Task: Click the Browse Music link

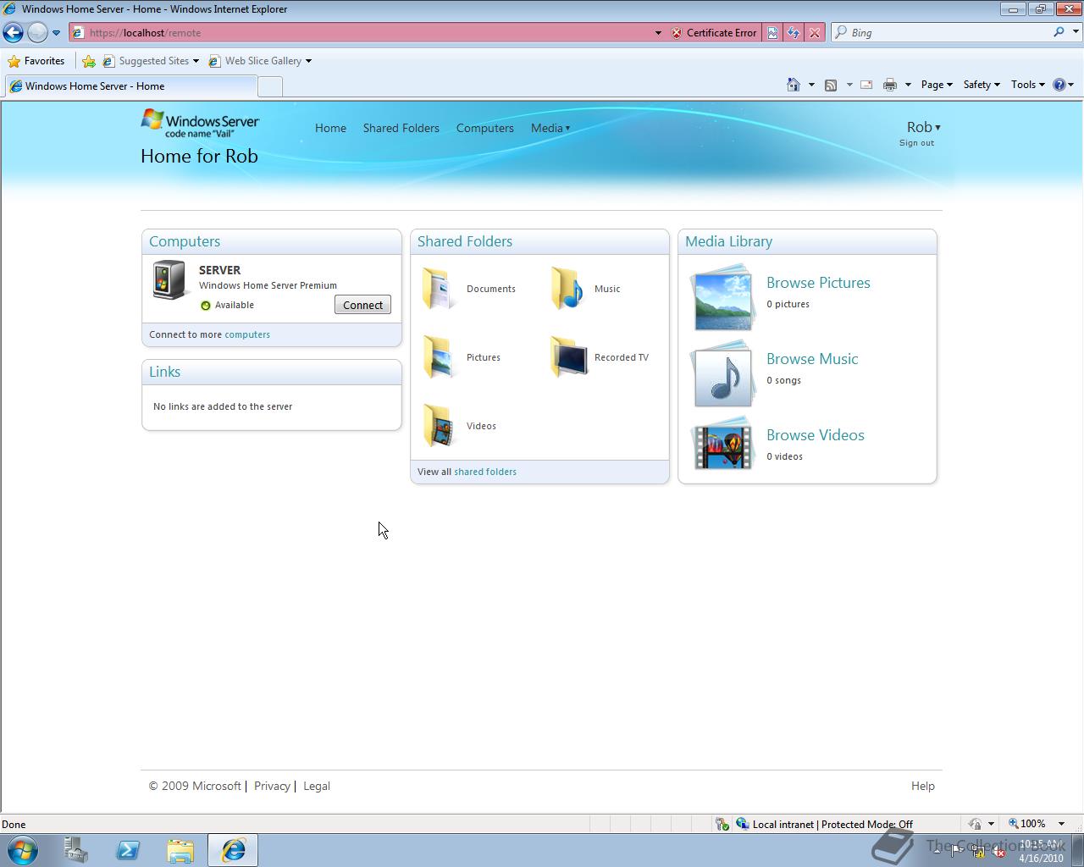Action: tap(812, 359)
